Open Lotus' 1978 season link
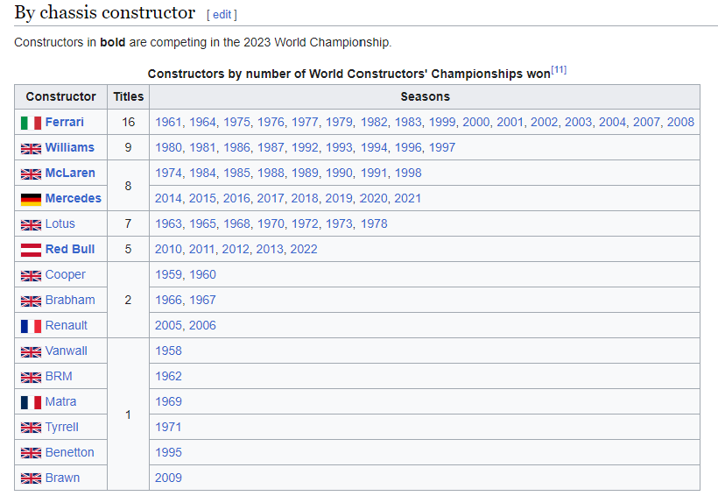This screenshot has height=503, width=718. coord(374,224)
